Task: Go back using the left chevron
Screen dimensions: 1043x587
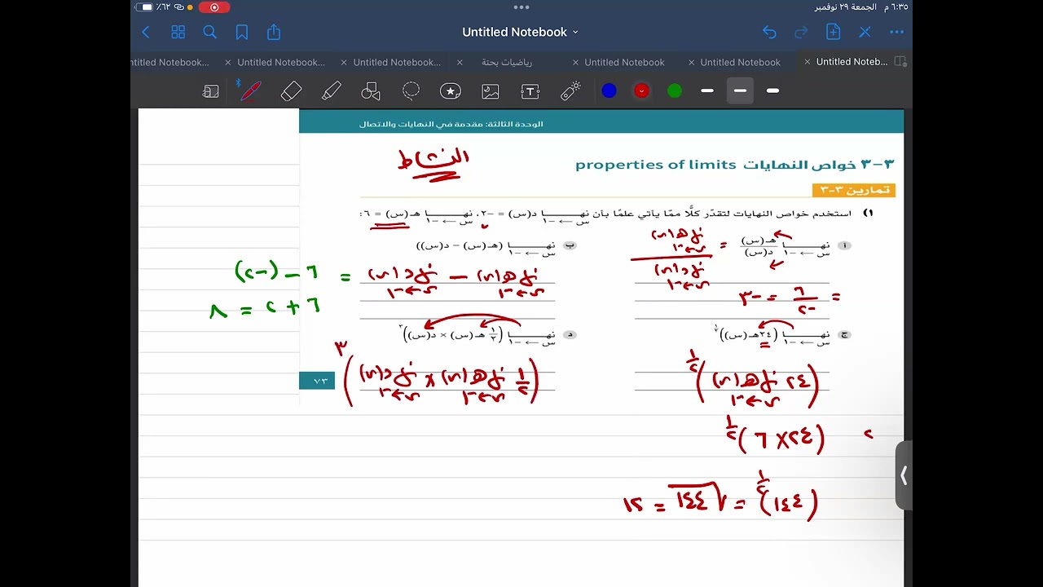Action: [146, 32]
